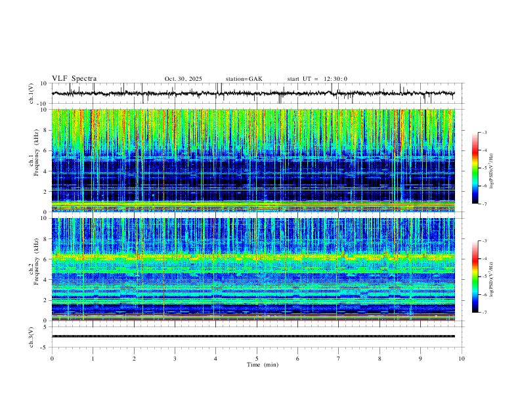Image resolution: width=520 pixels, height=402 pixels.
Task: Select the date 'Oct. 30, 2025'
Action: [183, 79]
